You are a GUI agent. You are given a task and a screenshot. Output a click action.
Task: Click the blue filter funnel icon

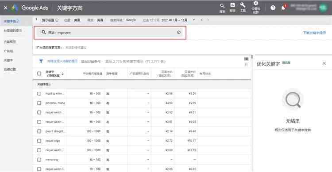point(41,61)
